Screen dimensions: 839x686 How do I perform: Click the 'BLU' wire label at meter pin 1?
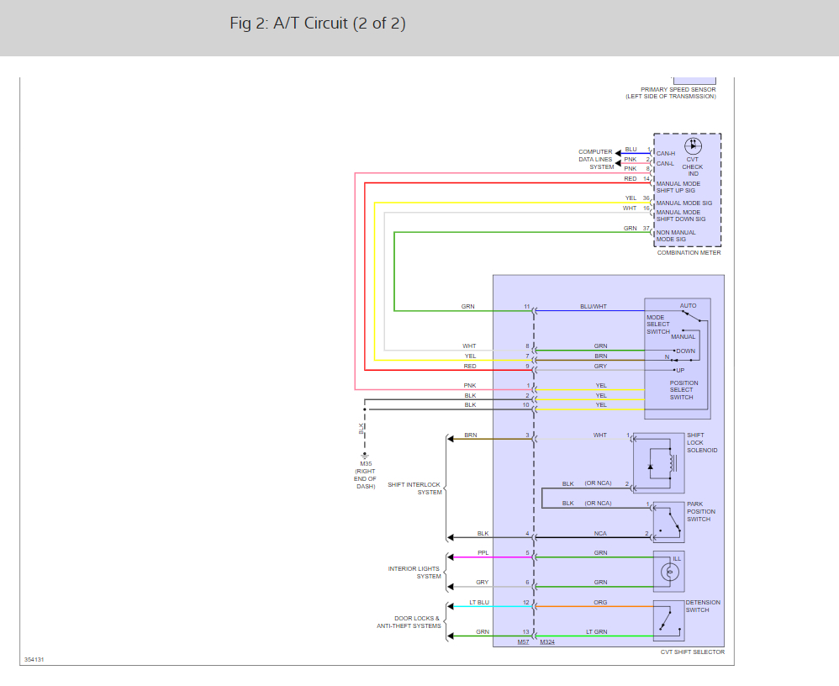631,150
